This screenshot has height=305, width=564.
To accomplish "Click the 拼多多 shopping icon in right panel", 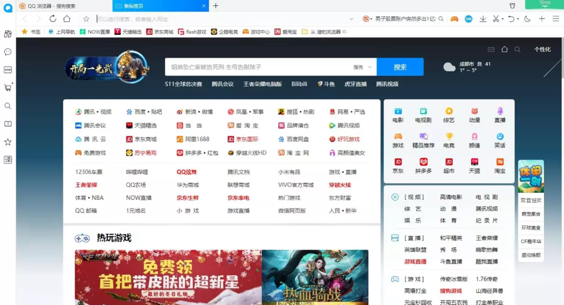I will [x=424, y=166].
